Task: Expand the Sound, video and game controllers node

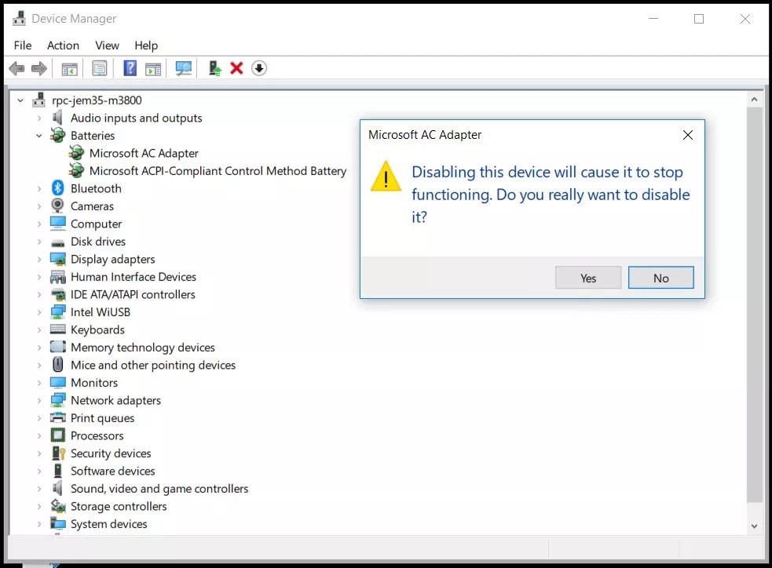Action: pos(38,489)
